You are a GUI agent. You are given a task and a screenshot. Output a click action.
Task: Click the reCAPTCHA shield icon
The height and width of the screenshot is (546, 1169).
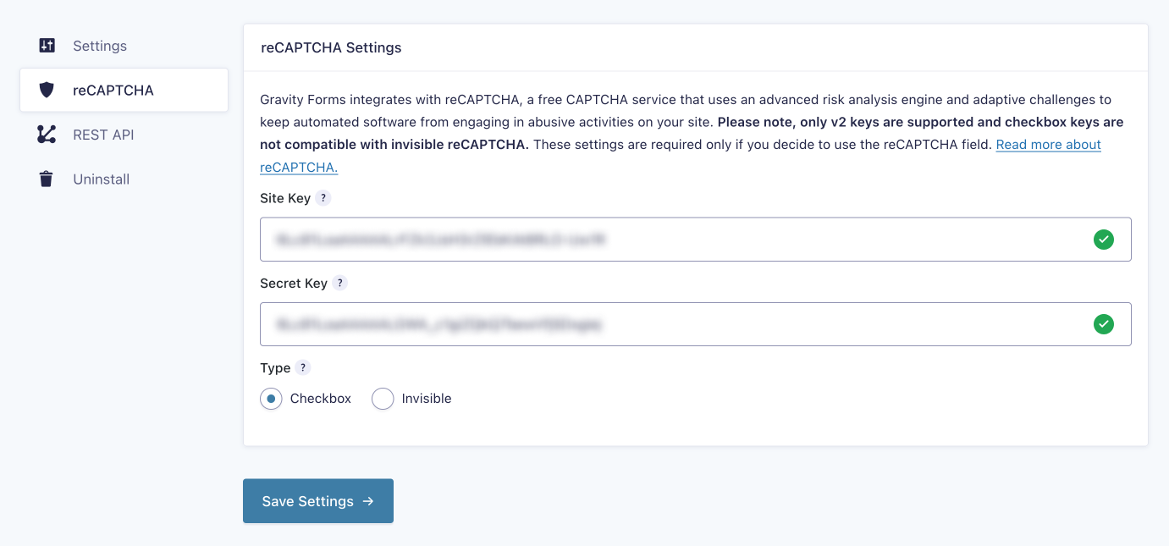point(47,90)
